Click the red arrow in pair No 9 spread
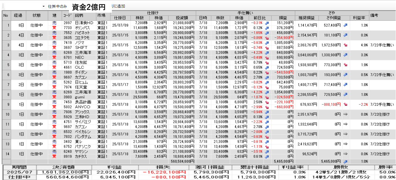This screenshot has height=180, width=396. [x=345, y=104]
